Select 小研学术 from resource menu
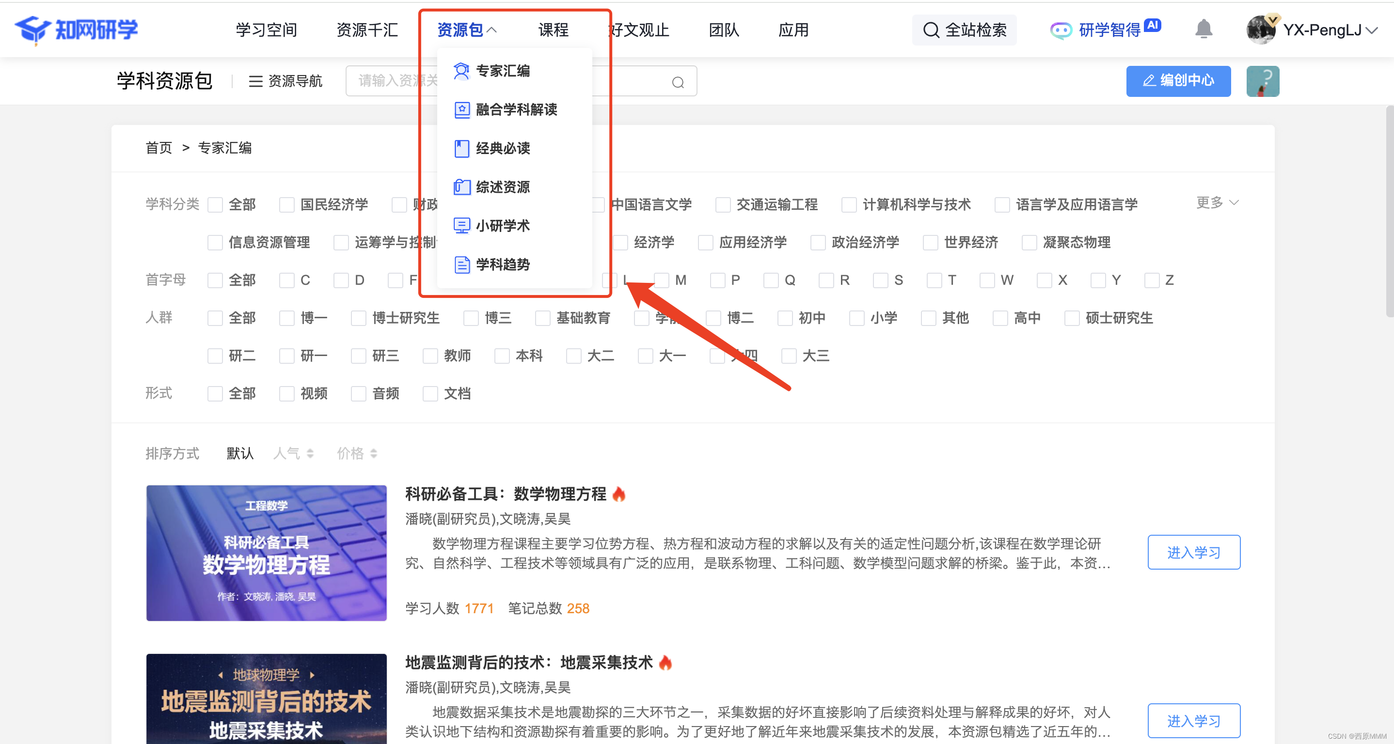This screenshot has width=1394, height=744. (502, 225)
